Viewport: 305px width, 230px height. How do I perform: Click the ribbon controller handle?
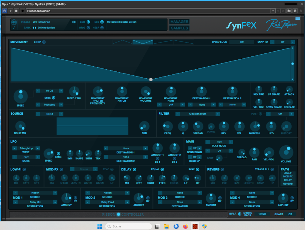[118, 214]
